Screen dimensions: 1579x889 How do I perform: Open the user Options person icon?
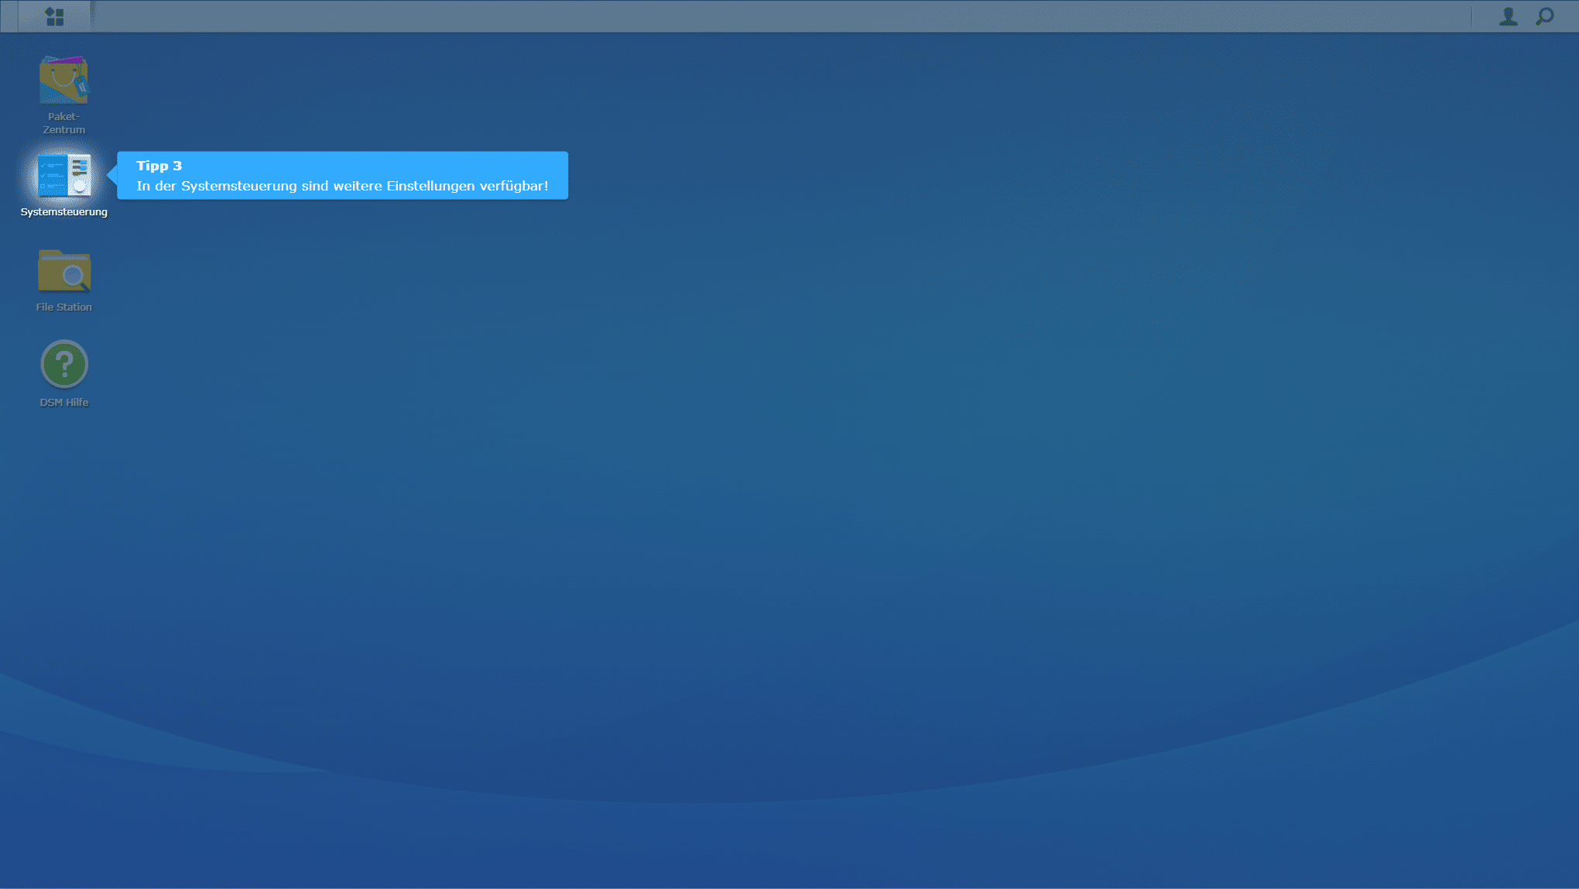[1508, 16]
